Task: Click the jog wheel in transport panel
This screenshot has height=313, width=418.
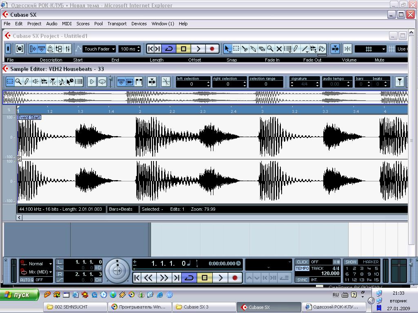Action: pyautogui.click(x=117, y=271)
